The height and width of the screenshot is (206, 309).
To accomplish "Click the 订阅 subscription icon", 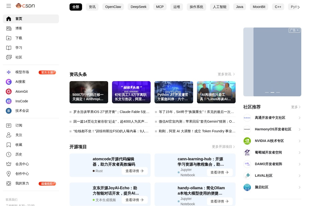I will click(x=9, y=125).
